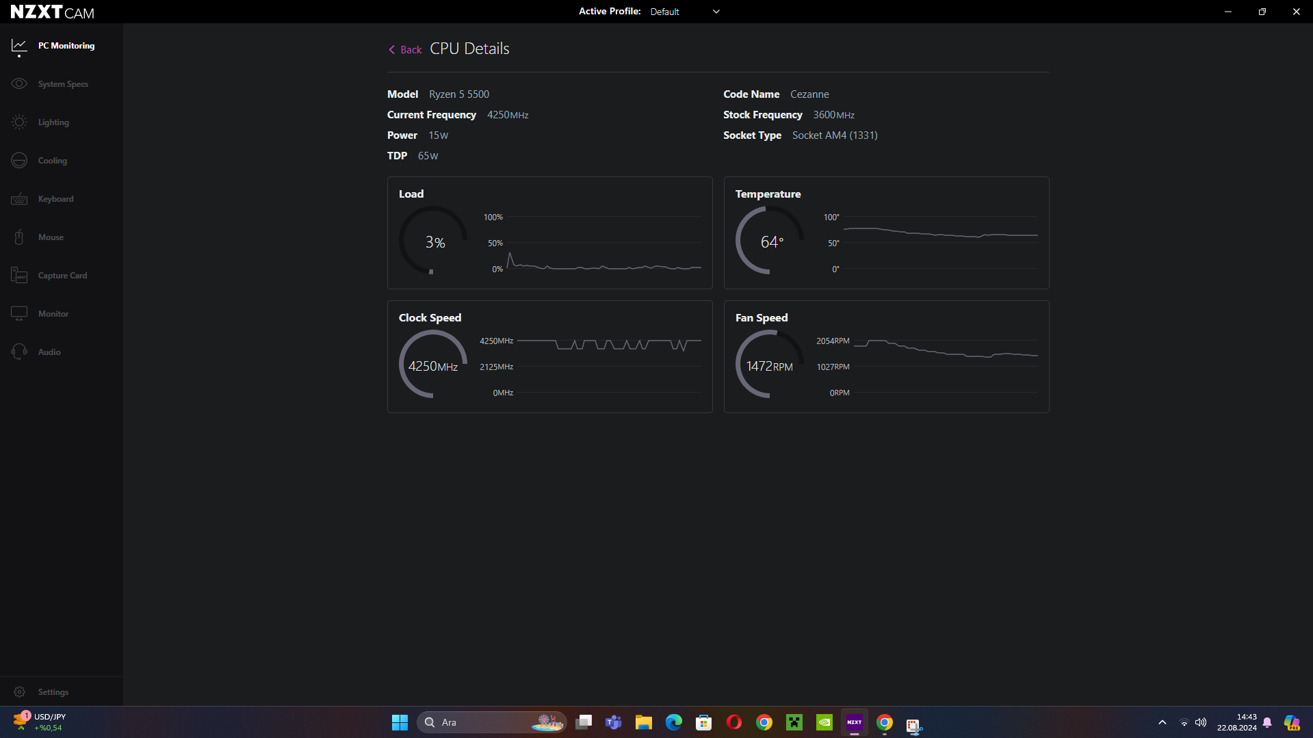Select the Power value "15W"
The height and width of the screenshot is (738, 1313).
439,135
